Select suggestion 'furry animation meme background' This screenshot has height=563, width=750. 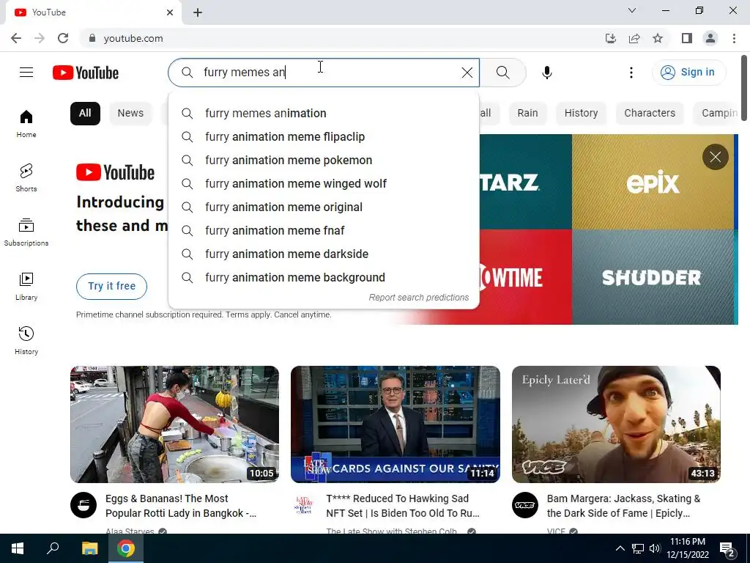[x=324, y=277]
